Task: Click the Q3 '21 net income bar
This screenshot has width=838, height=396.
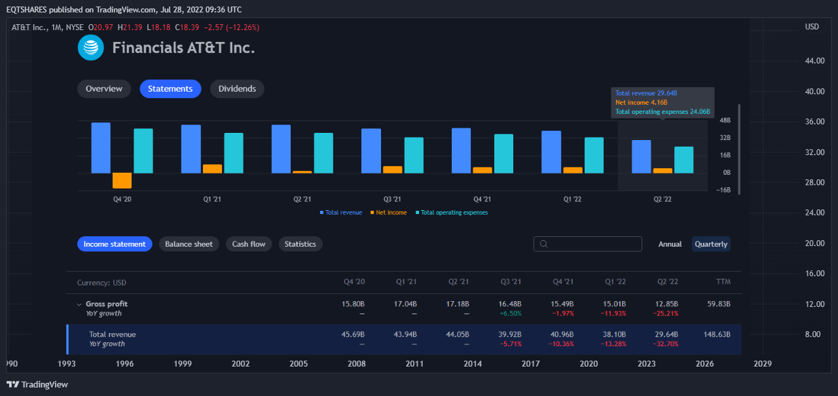Action: pyautogui.click(x=393, y=170)
